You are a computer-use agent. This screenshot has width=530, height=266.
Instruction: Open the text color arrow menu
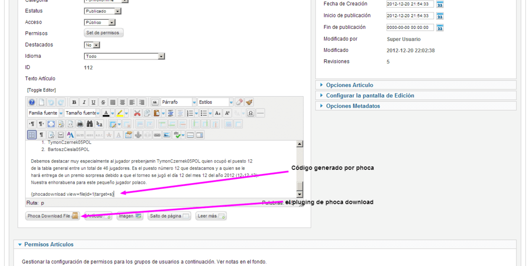(113, 113)
